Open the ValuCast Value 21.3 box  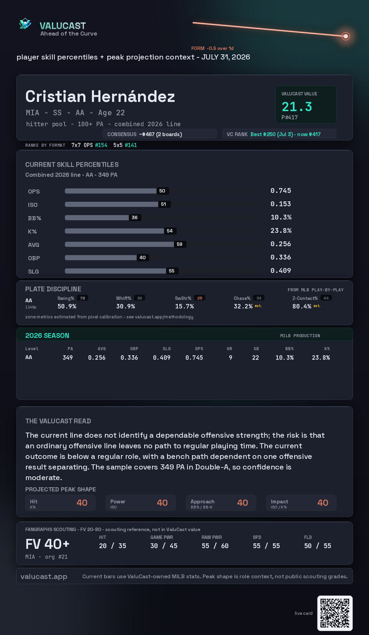[306, 104]
